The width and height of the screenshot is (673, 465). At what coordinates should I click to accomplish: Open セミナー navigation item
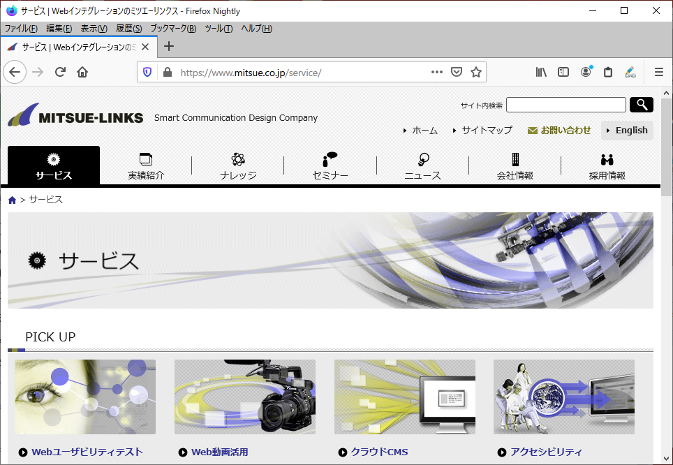(x=330, y=165)
